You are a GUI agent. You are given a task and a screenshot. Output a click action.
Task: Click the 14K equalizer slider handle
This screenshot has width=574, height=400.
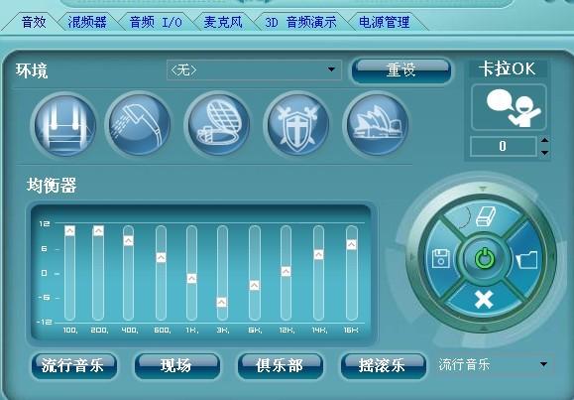(318, 254)
